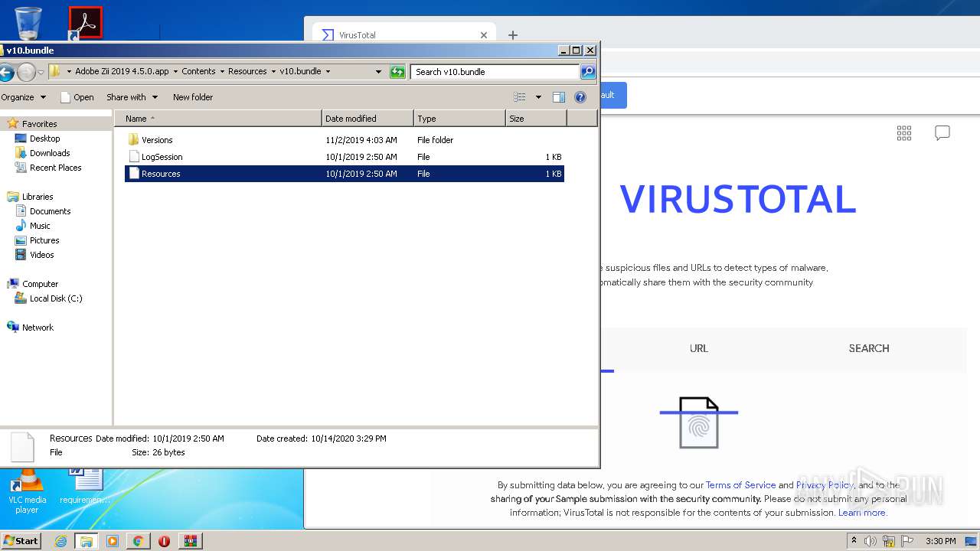Launch Internet Explorer from taskbar
The image size is (980, 551).
pos(60,541)
